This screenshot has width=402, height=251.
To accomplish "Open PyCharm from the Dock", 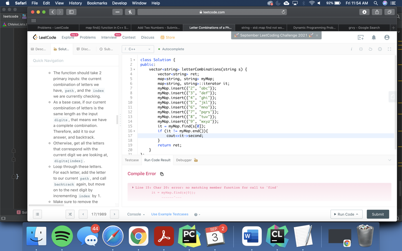I will [x=189, y=236].
